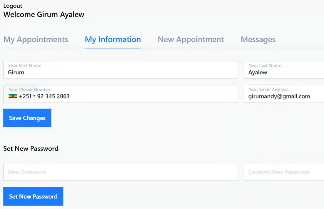Click the Your Email Address label
Viewport: 324px width, 209px height.
click(268, 89)
